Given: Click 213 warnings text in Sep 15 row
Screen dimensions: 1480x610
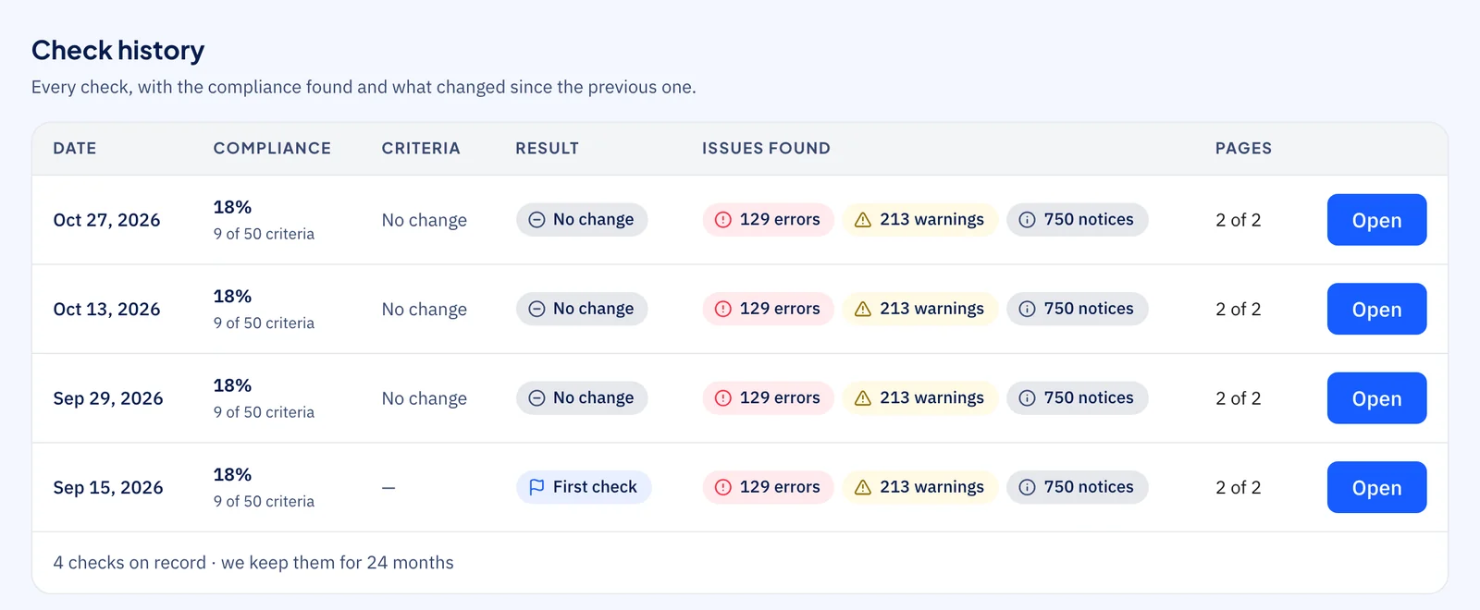Looking at the screenshot, I should (x=931, y=487).
